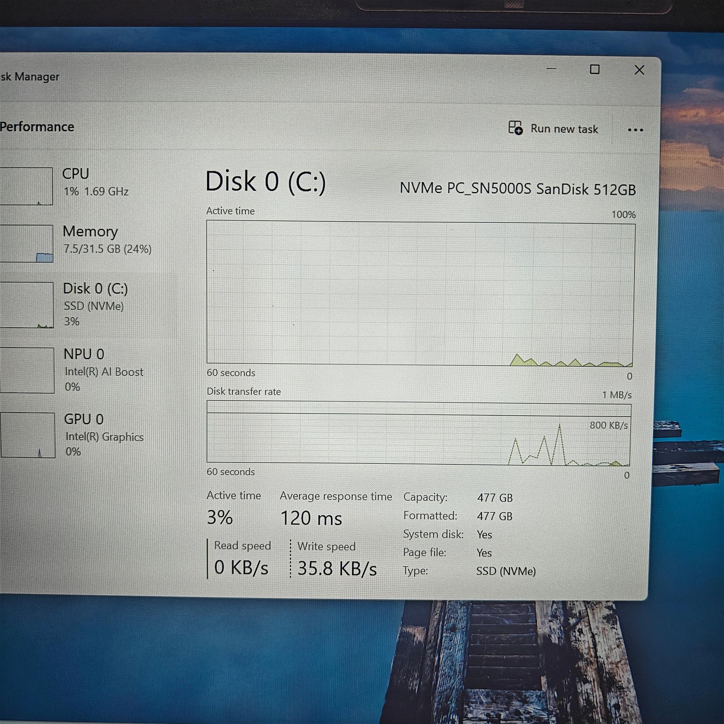Screen dimensions: 724x724
Task: Click the 3% active time value
Action: pyautogui.click(x=220, y=518)
